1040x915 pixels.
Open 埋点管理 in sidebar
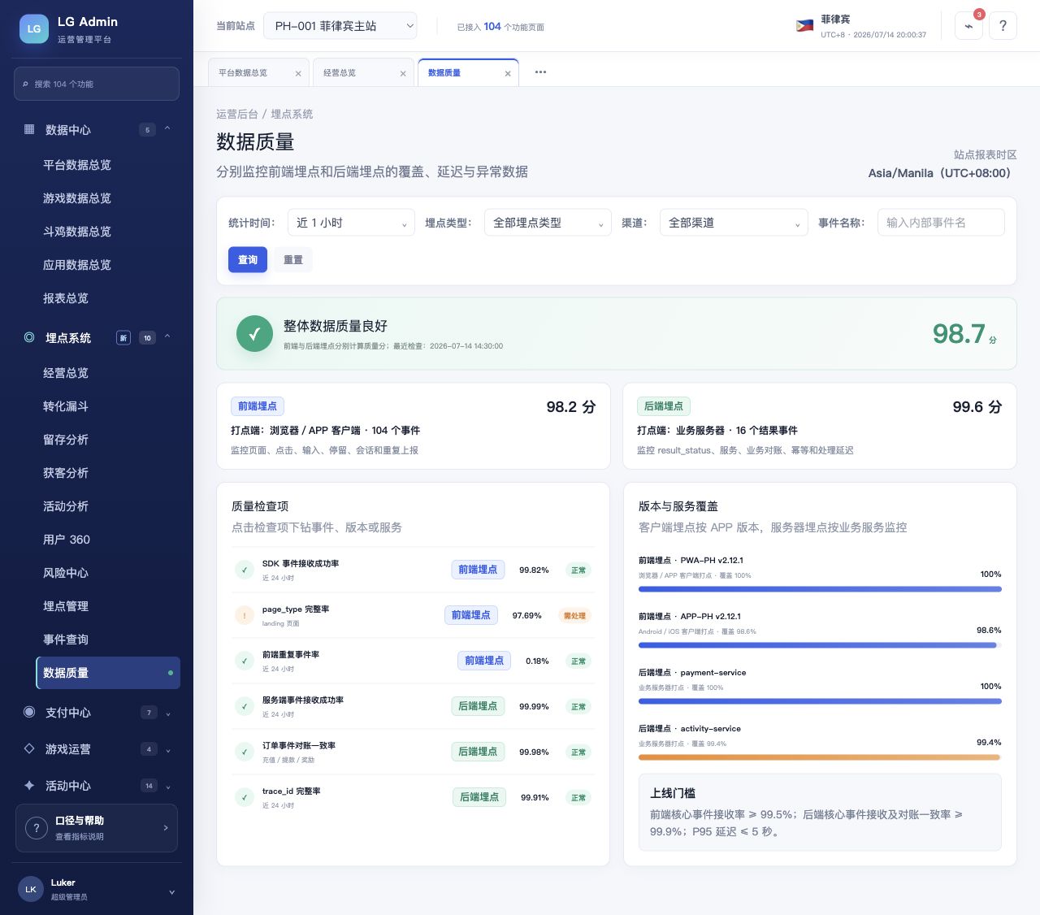[108, 606]
